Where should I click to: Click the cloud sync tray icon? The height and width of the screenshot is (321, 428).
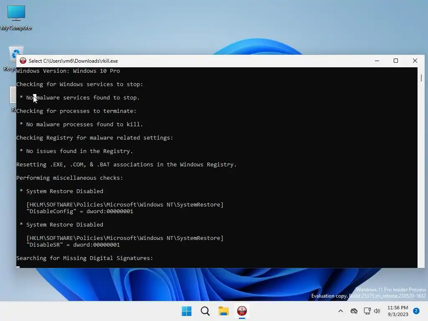pos(354,311)
